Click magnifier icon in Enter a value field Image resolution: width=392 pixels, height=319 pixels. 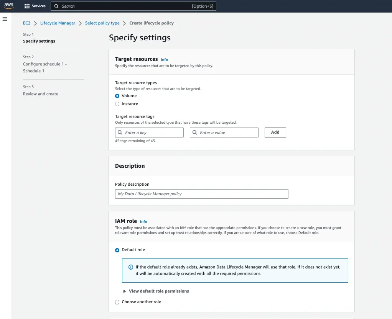[195, 132]
